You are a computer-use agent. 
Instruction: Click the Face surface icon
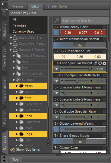point(21,116)
